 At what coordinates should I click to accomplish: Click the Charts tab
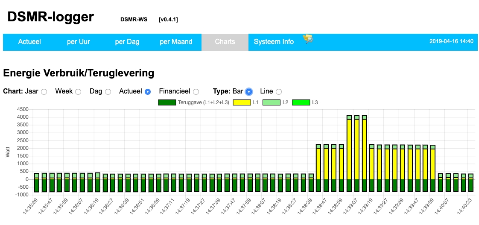(225, 42)
